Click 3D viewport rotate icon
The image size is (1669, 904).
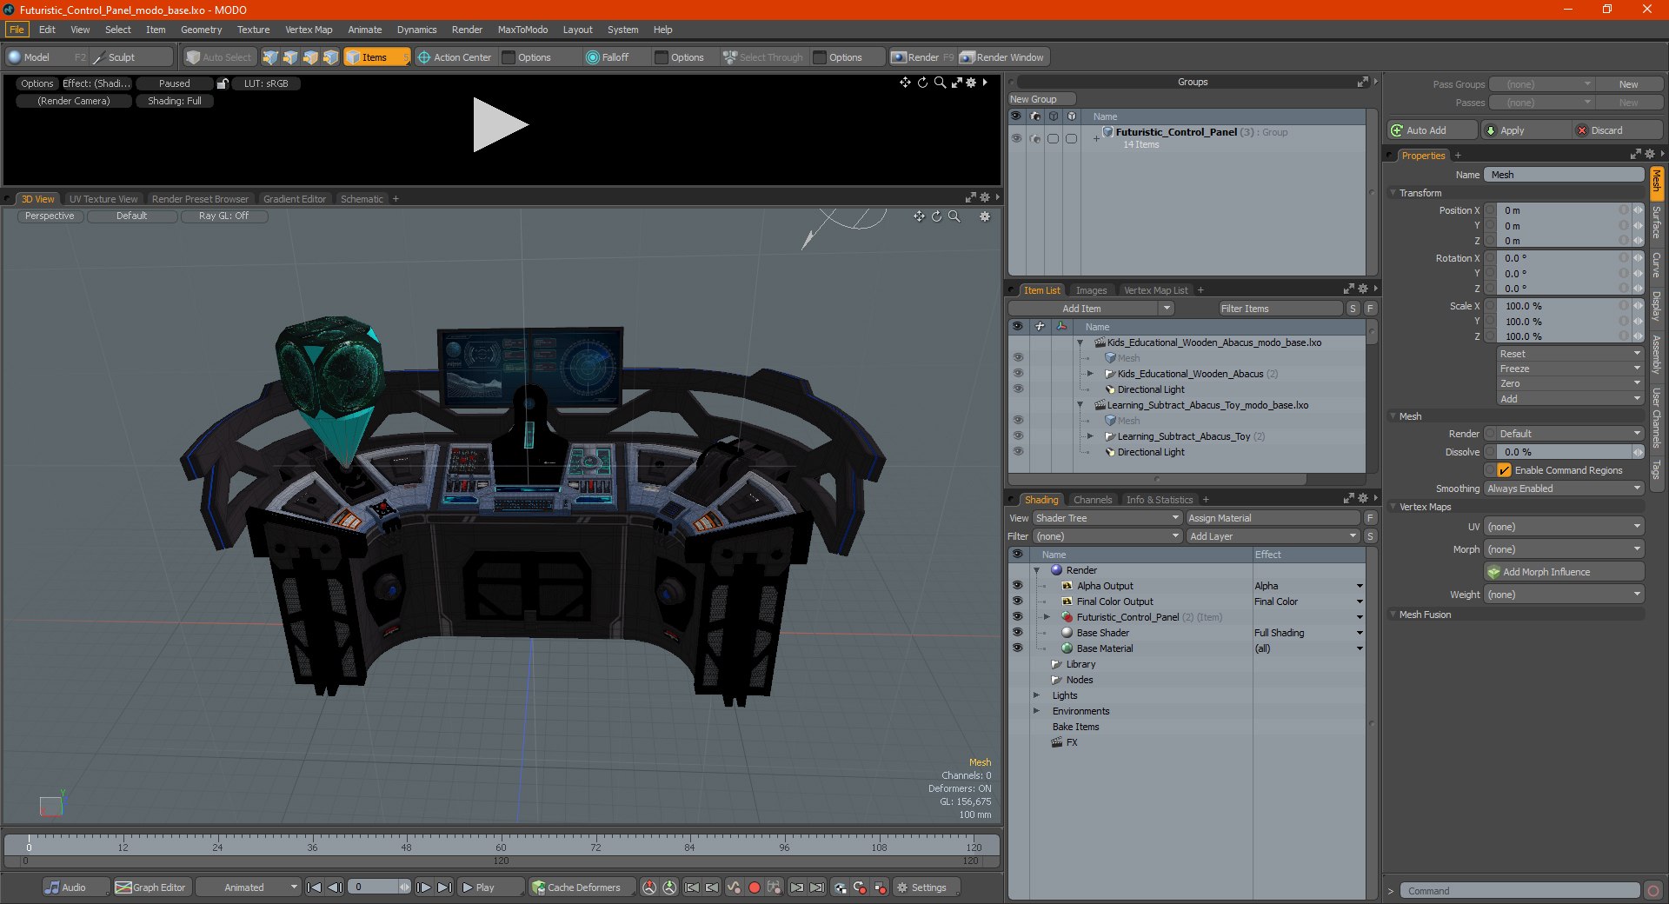pyautogui.click(x=936, y=216)
